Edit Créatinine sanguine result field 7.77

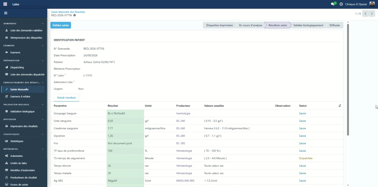[x=125, y=128]
